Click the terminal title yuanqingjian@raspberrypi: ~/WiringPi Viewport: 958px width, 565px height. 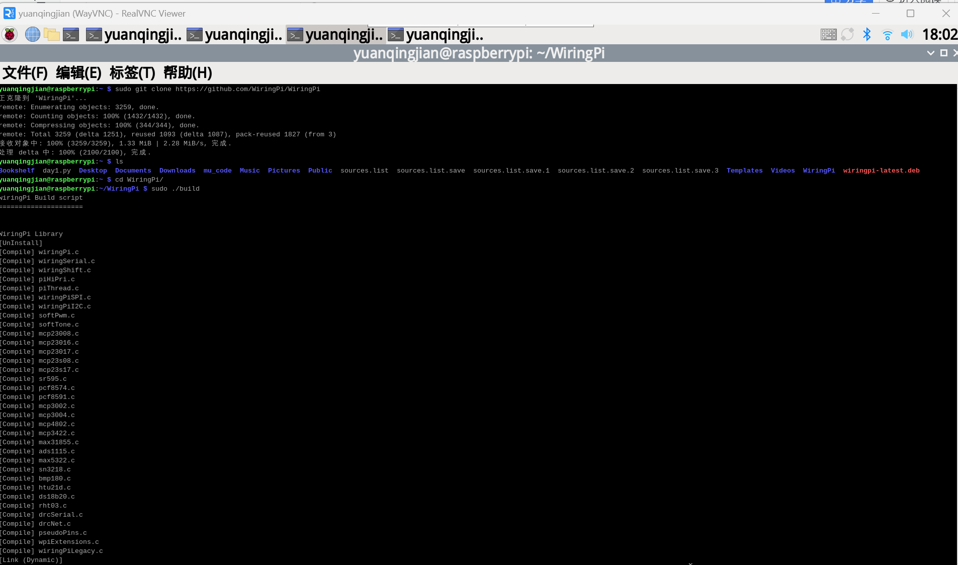click(x=479, y=53)
